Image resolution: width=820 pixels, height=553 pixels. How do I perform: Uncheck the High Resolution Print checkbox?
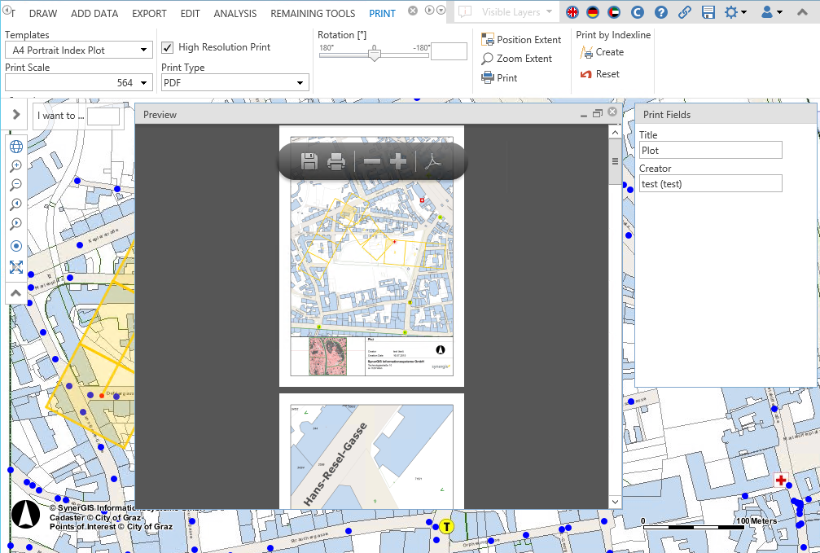(x=168, y=47)
